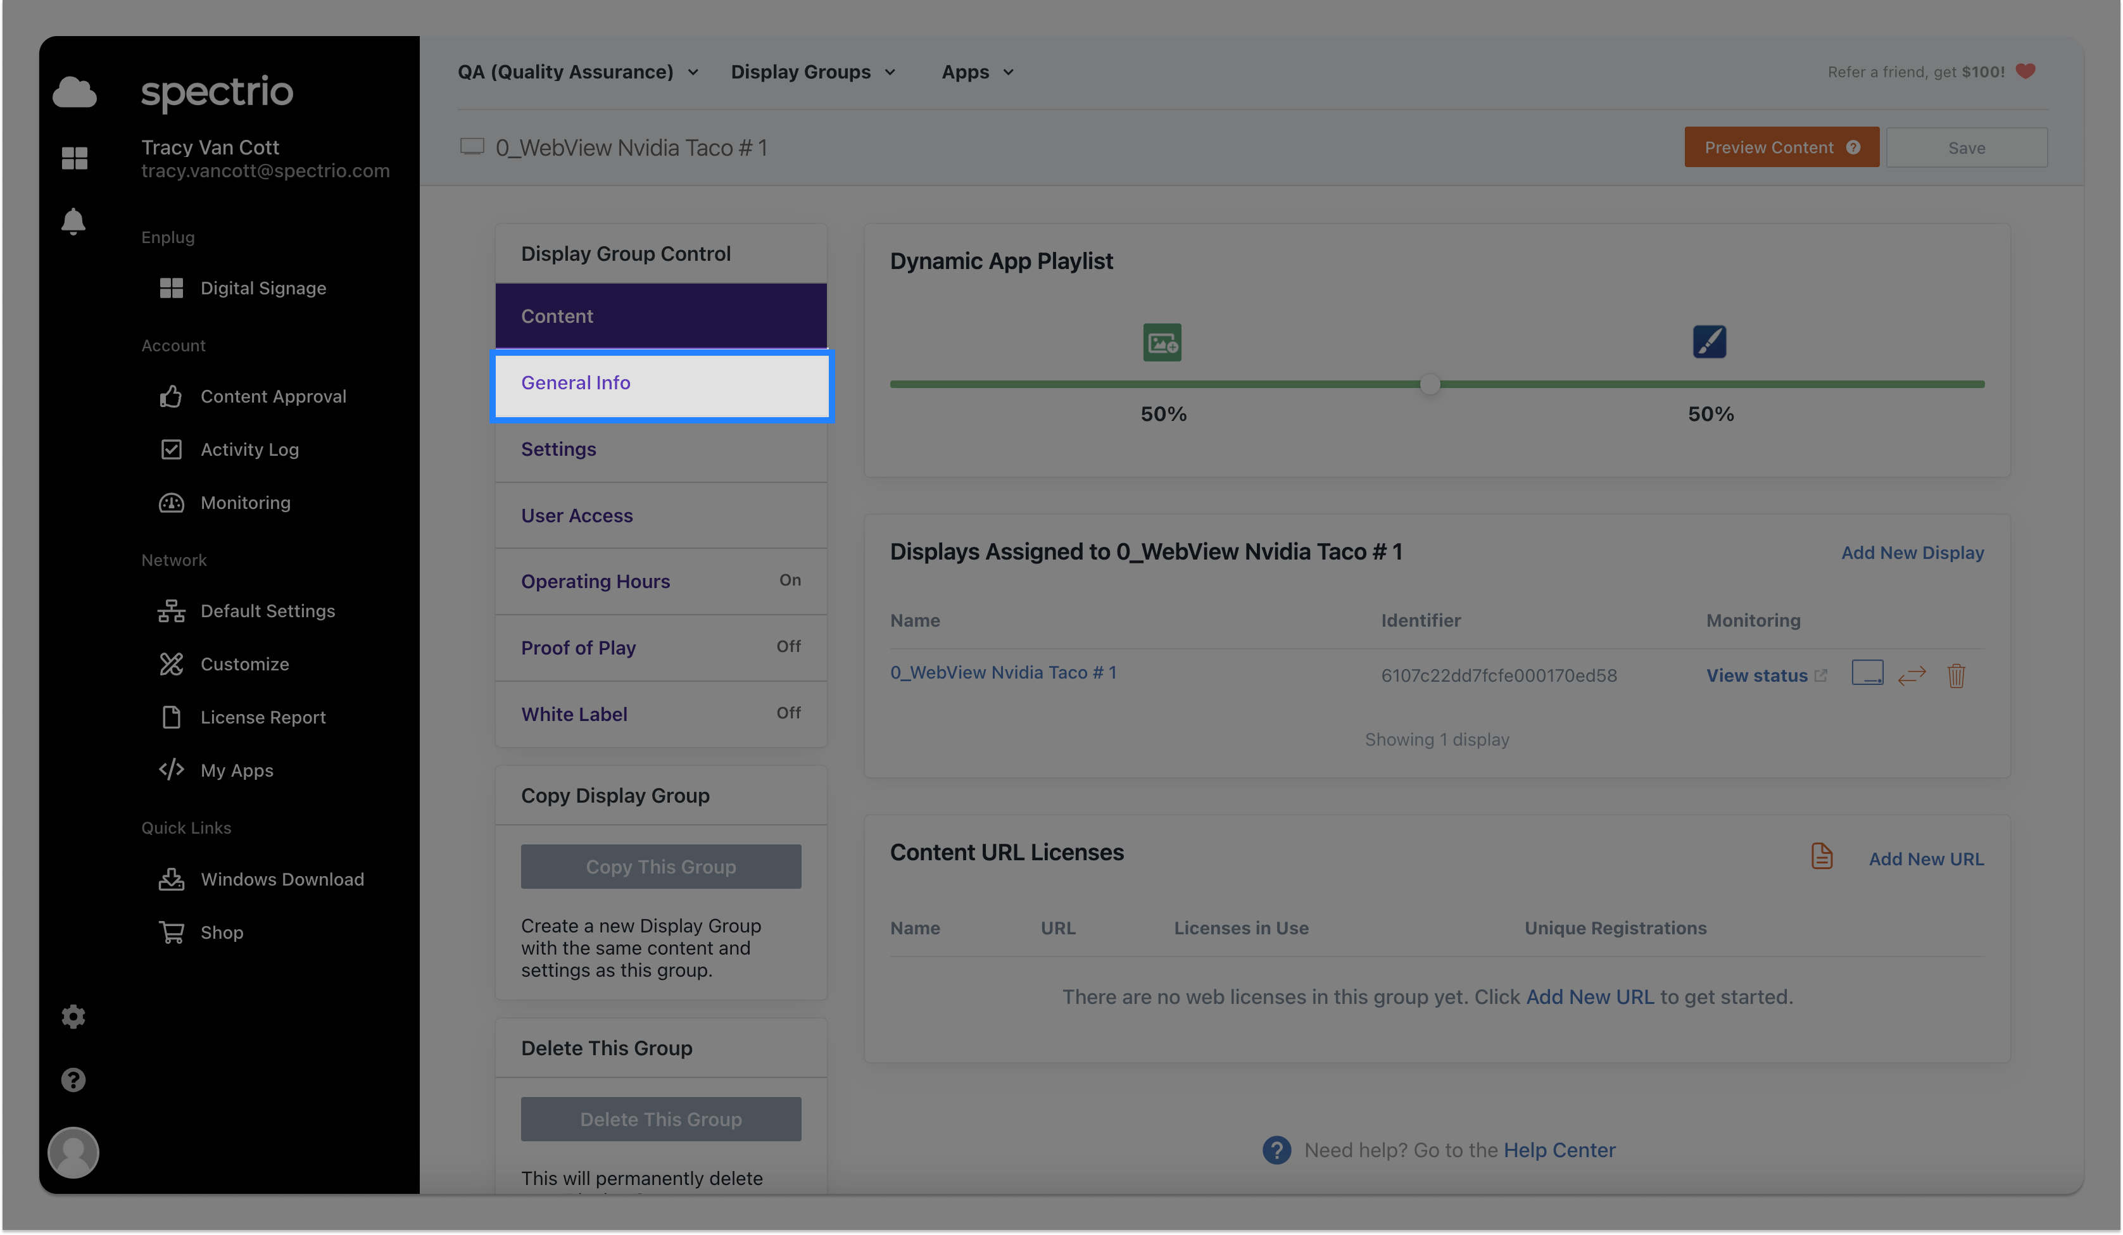This screenshot has width=2123, height=1235.
Task: Click the Shop cart icon
Action: pyautogui.click(x=171, y=932)
